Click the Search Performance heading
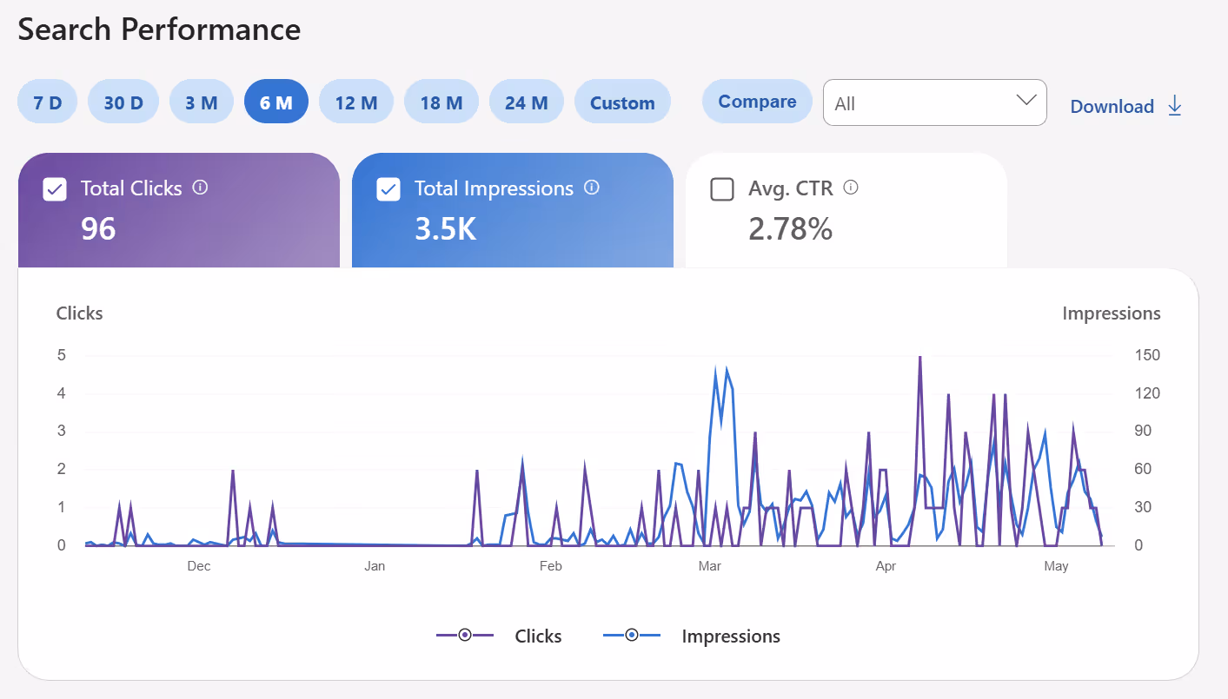Screen dimensions: 1228x699 [x=160, y=30]
